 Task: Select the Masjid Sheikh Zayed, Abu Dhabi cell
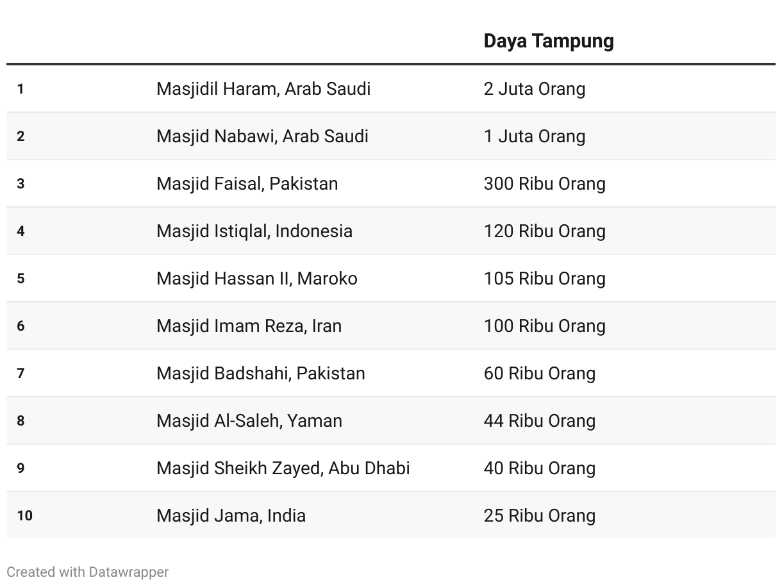tap(283, 468)
